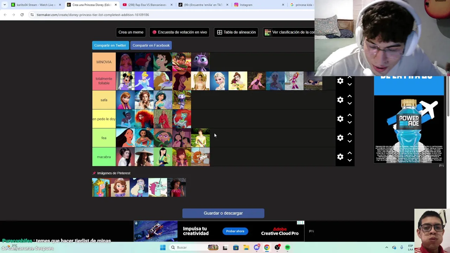Viewport: 450px width, 253px height.
Task: Click 'Compartir en Twitter' button
Action: click(110, 45)
